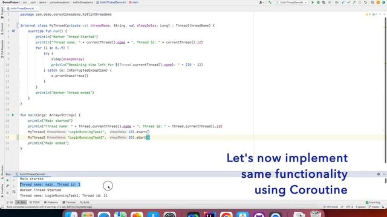
Task: Click the editor vertical scrollbar
Action: (x=386, y=90)
